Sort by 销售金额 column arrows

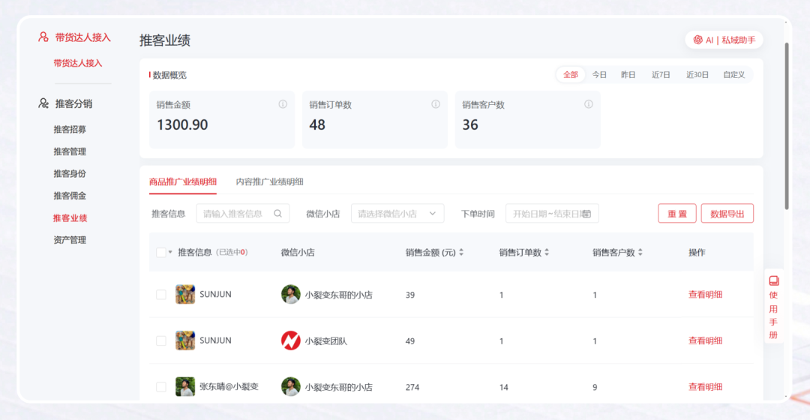click(461, 253)
